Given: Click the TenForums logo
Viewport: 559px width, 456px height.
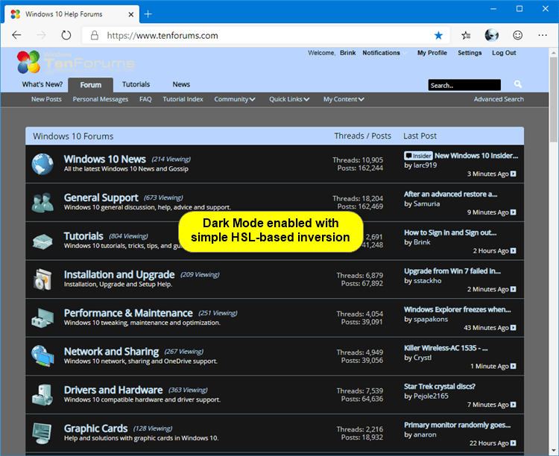Looking at the screenshot, I should coord(75,63).
